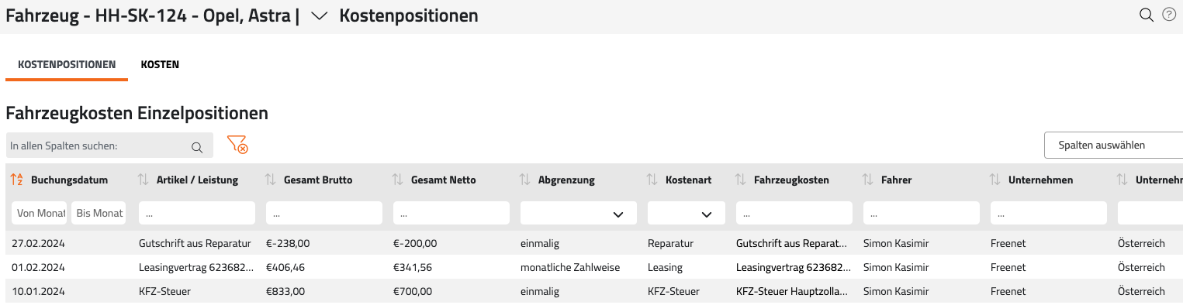Viewport: 1183px width, 305px height.
Task: Focus the Fahrer column filter field
Action: tap(922, 214)
